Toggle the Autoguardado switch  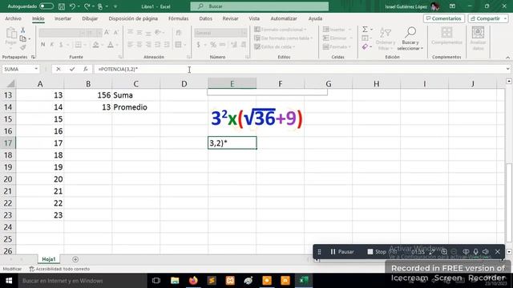click(x=46, y=6)
